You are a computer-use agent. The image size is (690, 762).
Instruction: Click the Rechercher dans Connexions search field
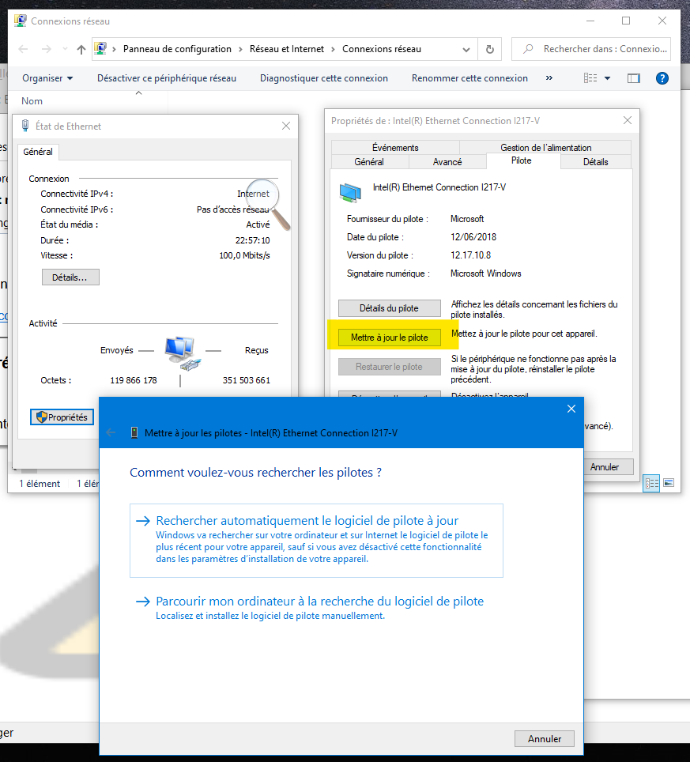pos(601,49)
